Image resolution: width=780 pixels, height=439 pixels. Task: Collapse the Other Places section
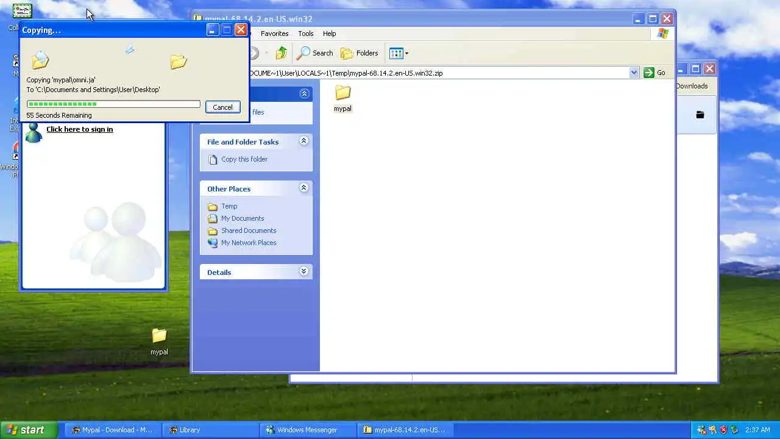(x=303, y=188)
